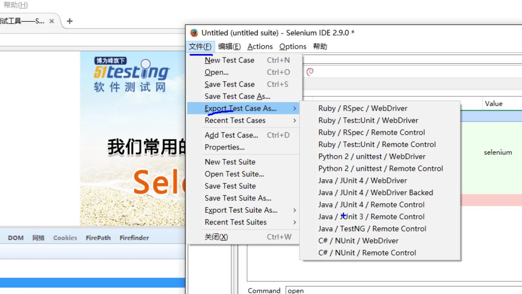
Task: Click the 51testing logo on the web page
Action: point(131,74)
